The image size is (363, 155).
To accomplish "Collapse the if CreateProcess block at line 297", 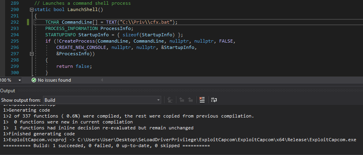I will pyautogui.click(x=32, y=54).
